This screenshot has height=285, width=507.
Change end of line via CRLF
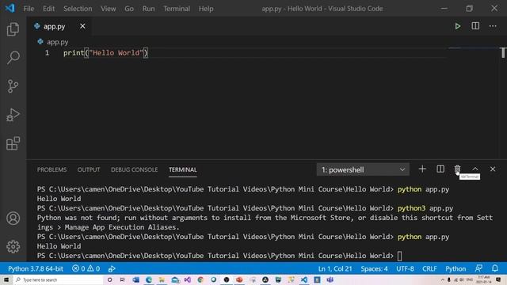coord(429,269)
